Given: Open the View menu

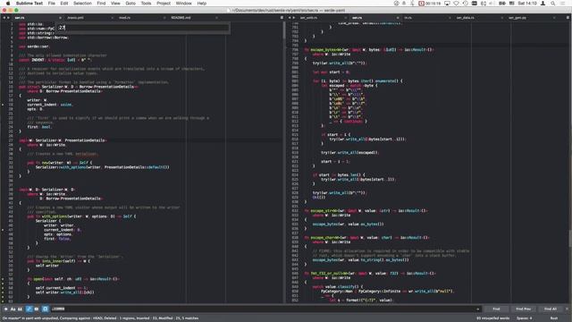Looking at the screenshot, I should [x=115, y=4].
